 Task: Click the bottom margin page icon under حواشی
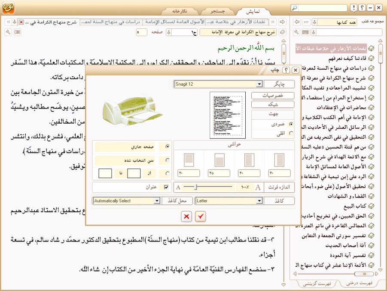189,160
